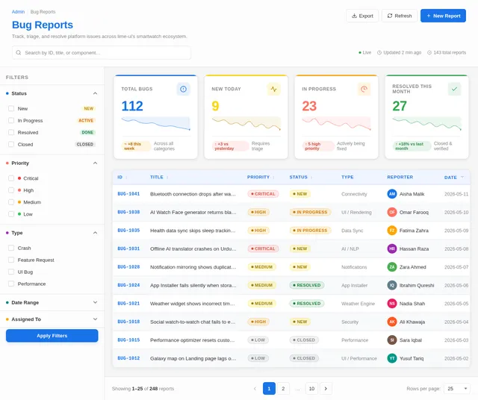Viewport: 478px width, 400px height.
Task: Check the UI Bug type filter
Action: [x=11, y=272]
